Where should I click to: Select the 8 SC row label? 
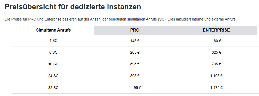click(53, 52)
